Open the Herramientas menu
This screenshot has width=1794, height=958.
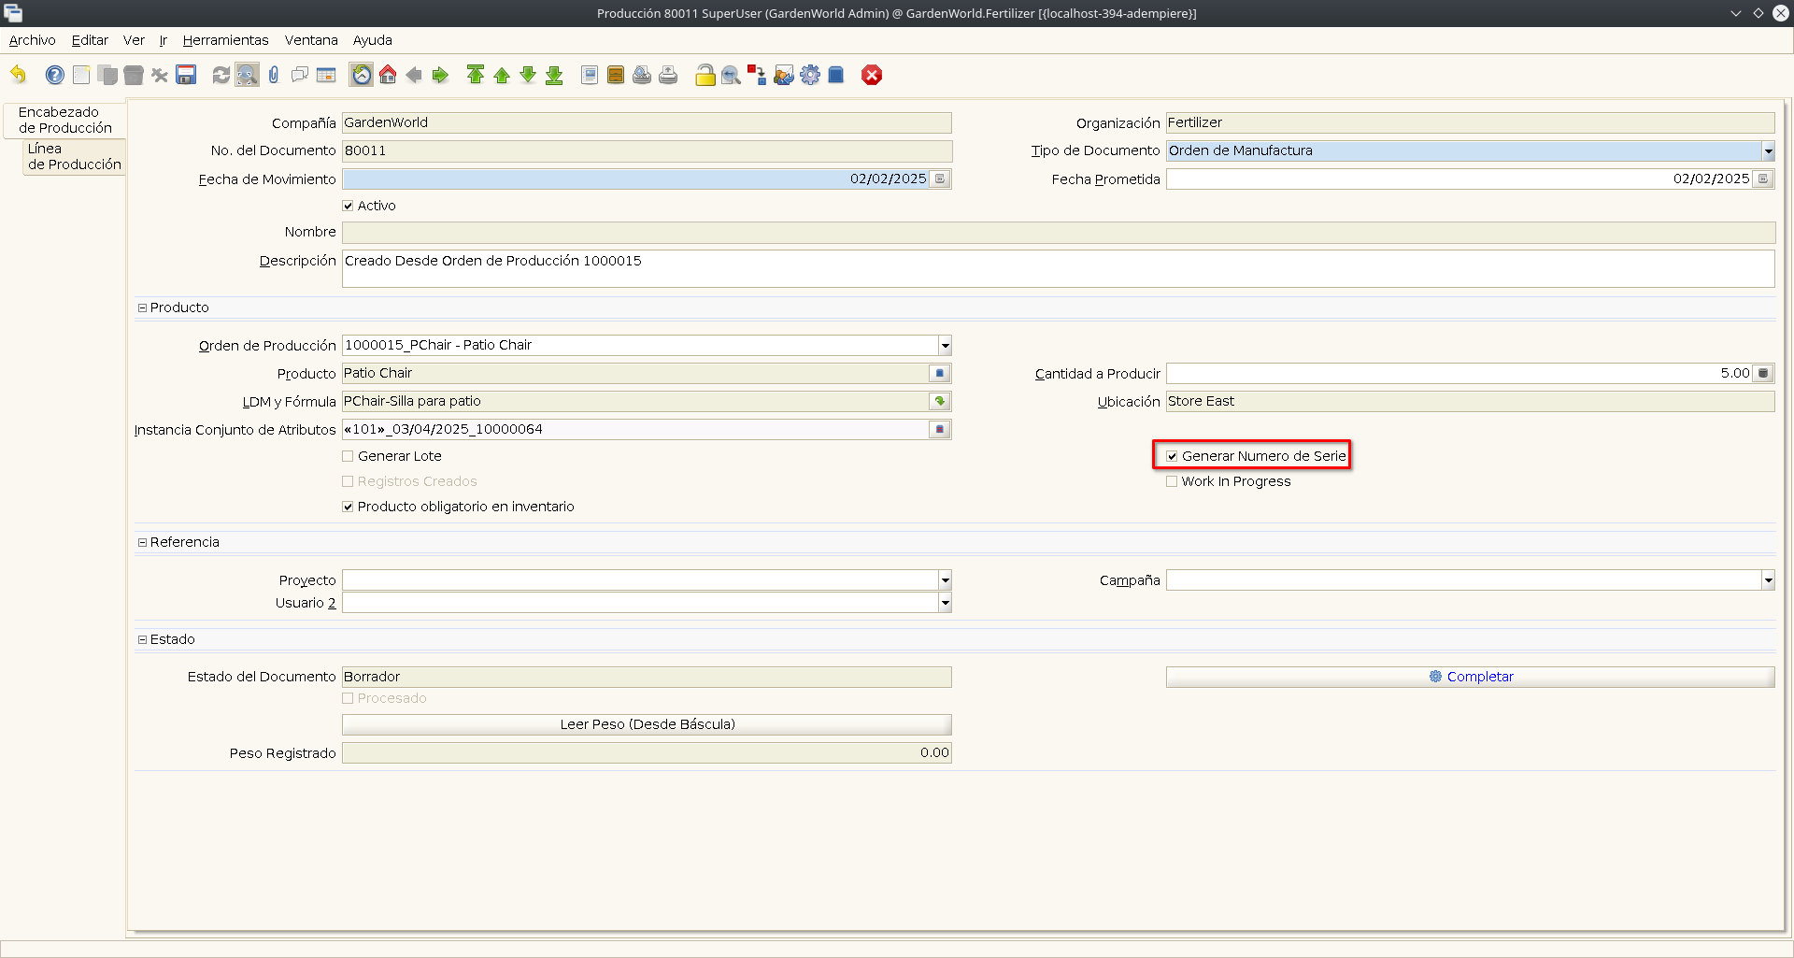[225, 40]
